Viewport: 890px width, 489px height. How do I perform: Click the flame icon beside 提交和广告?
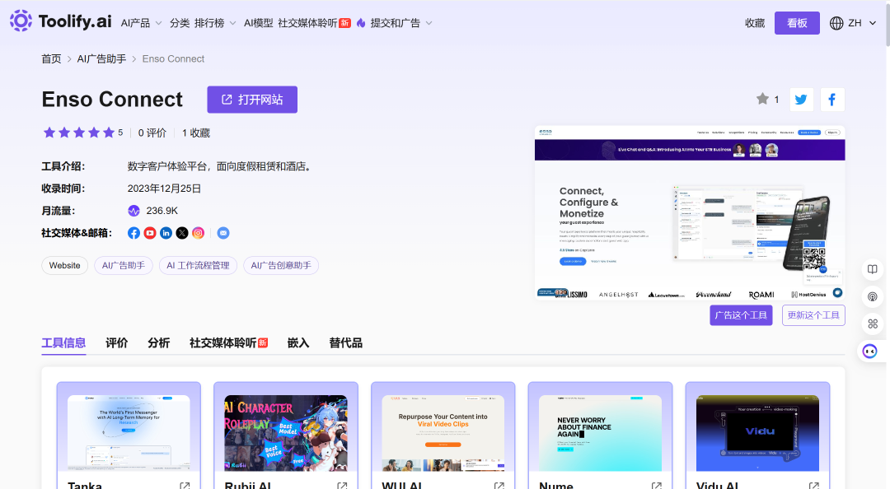point(361,23)
